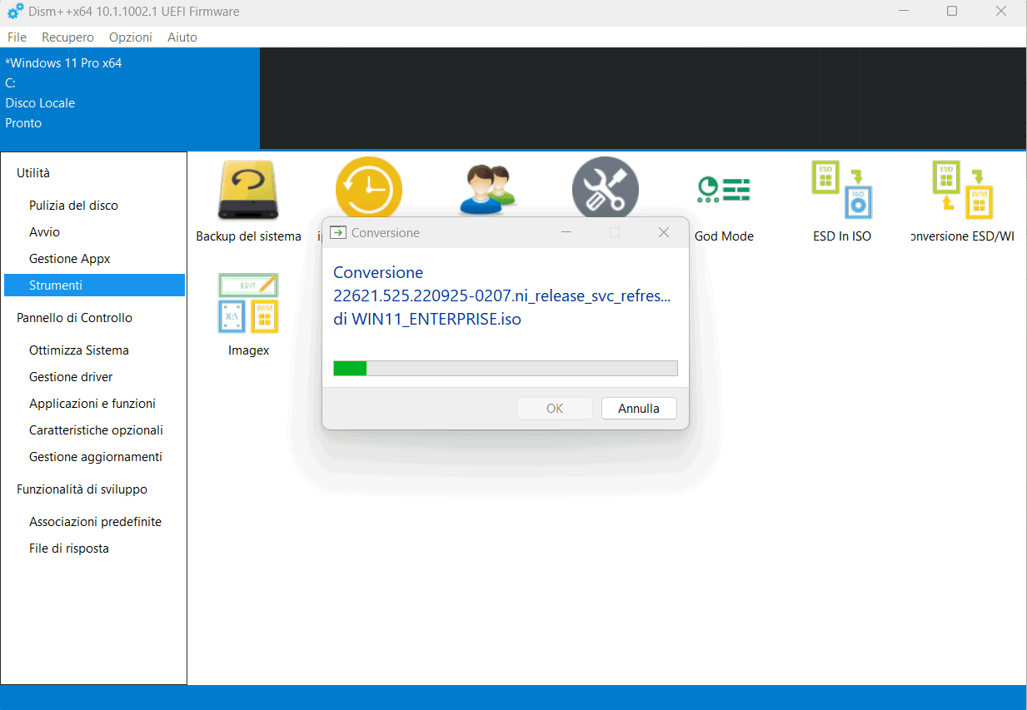Open the Conversione ESD/WIM tool icon

[963, 190]
